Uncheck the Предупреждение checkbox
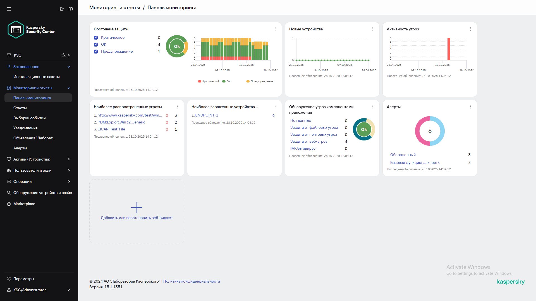The height and width of the screenshot is (301, 536). (x=96, y=52)
